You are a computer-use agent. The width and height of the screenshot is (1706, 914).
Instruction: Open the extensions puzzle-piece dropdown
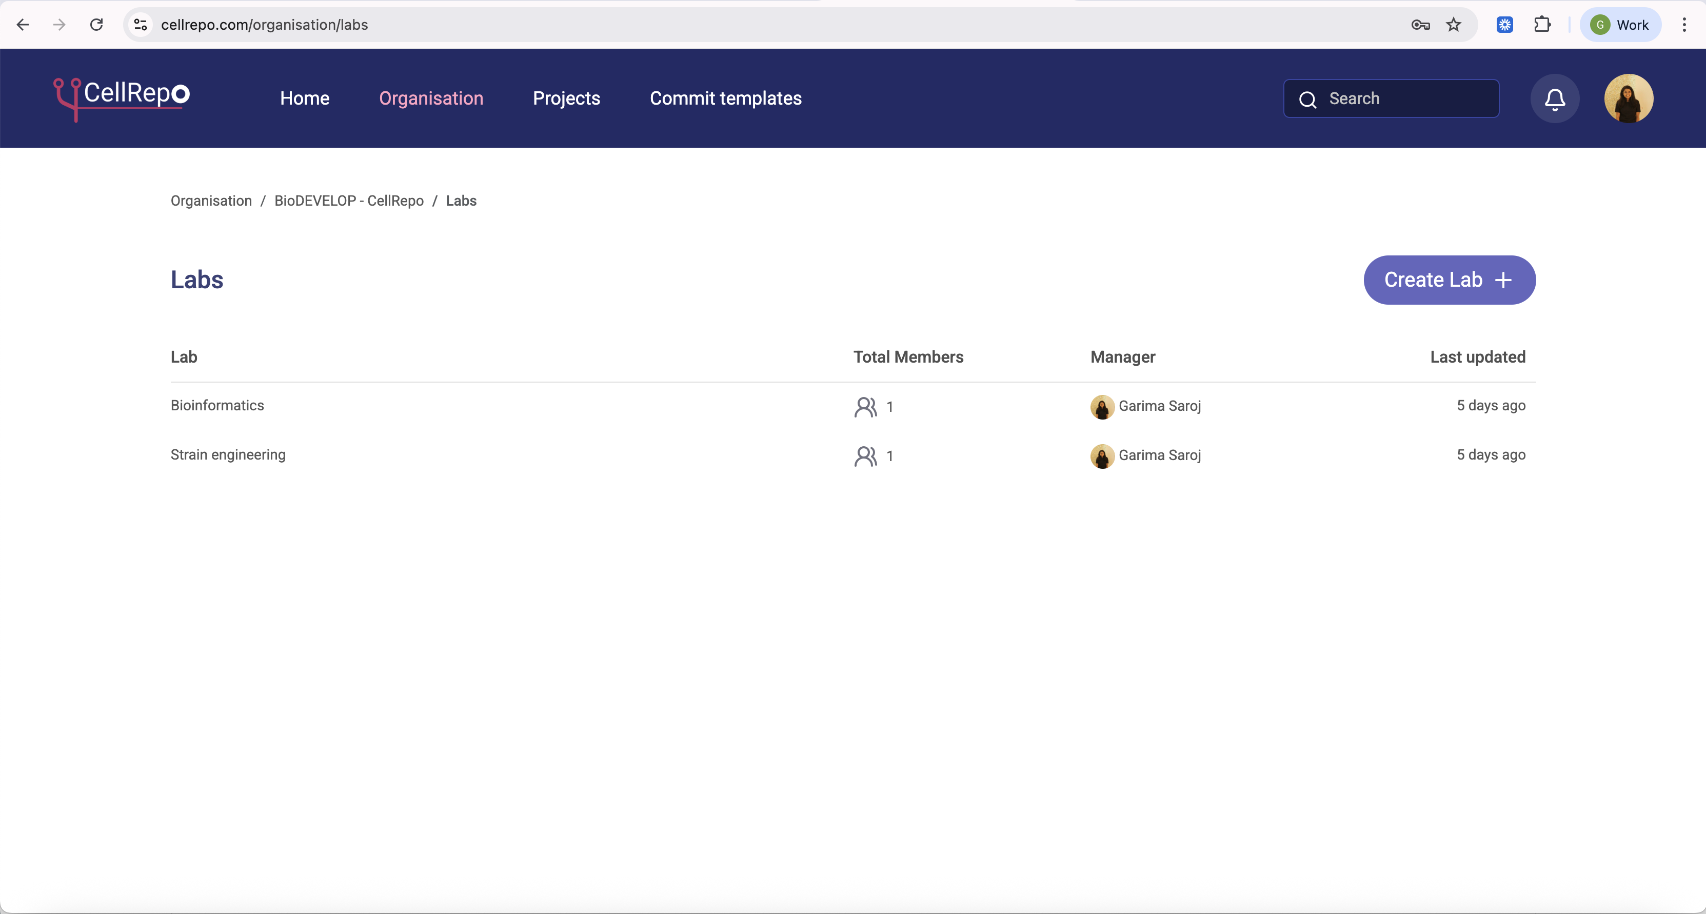tap(1543, 25)
